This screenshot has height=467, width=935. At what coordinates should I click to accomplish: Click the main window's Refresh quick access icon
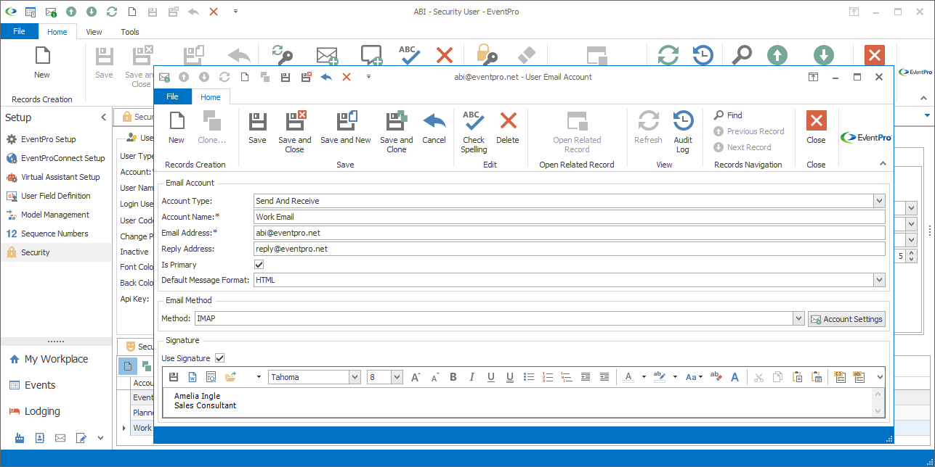111,12
